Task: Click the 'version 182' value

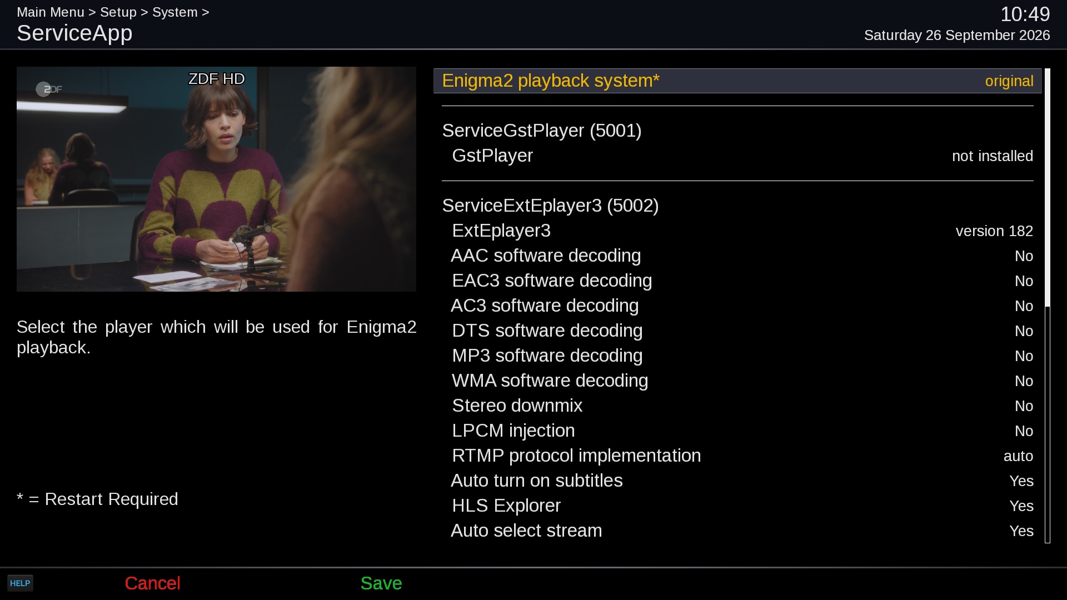Action: coord(994,231)
